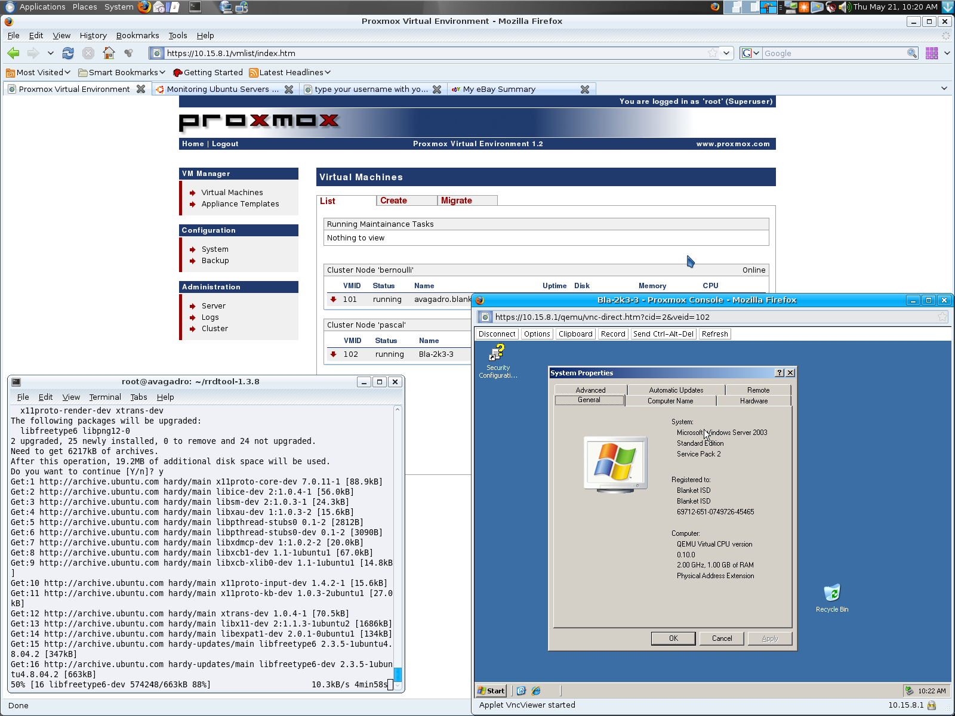
Task: Select the Hardware tab in System Properties
Action: [753, 401]
